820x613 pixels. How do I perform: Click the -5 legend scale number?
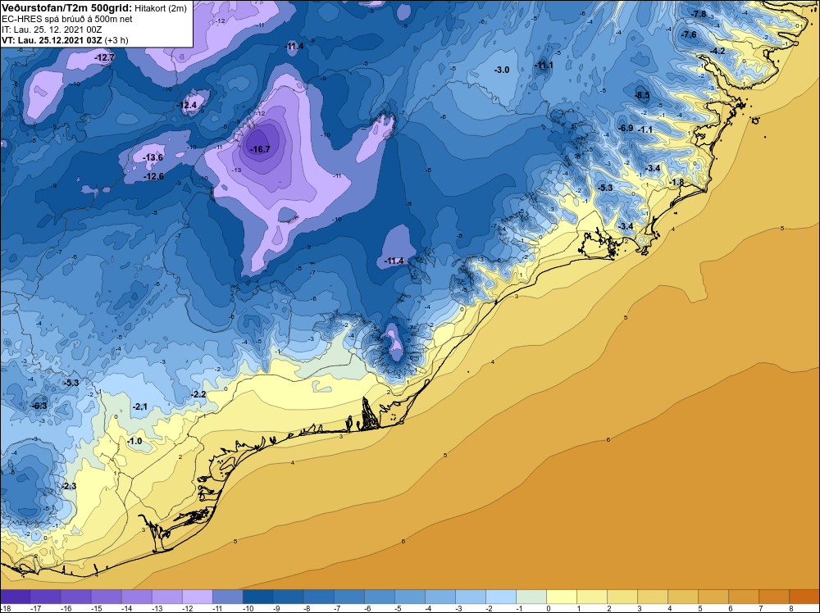(x=399, y=608)
